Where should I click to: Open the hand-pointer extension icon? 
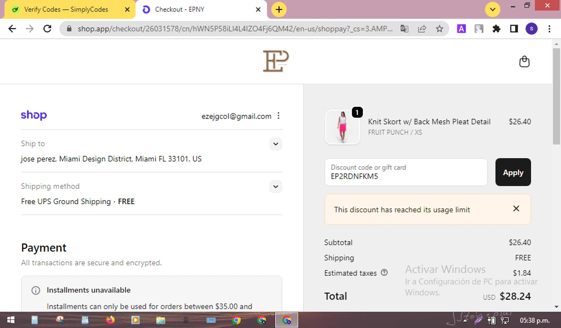tap(479, 29)
